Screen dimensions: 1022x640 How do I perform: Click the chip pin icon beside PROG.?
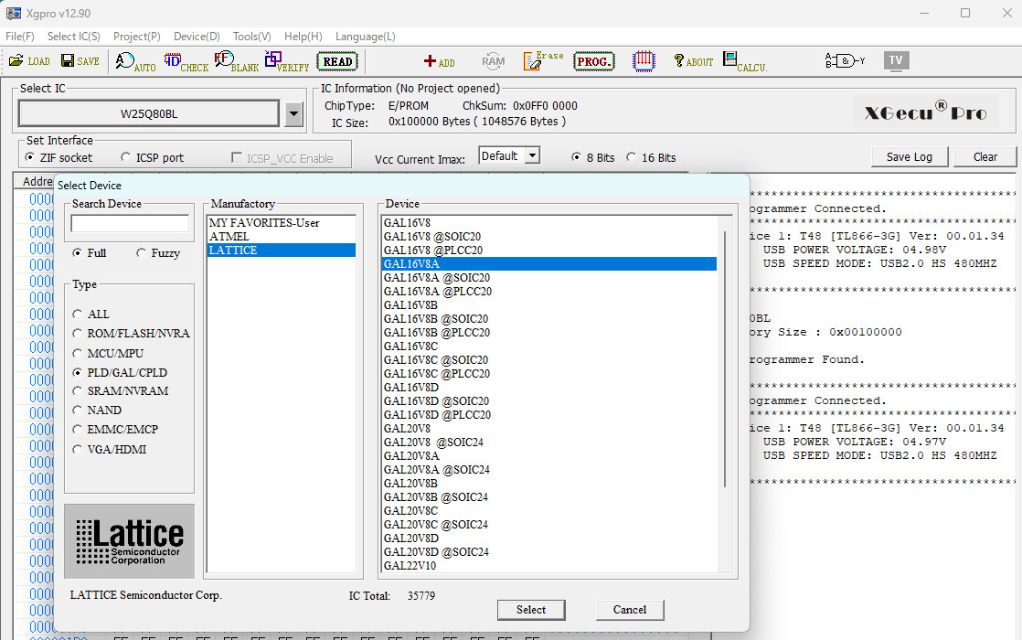coord(644,61)
